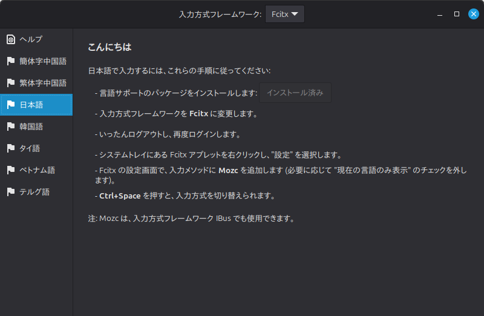Image resolution: width=484 pixels, height=316 pixels.
Task: Maximize the input method window
Action: tap(457, 14)
